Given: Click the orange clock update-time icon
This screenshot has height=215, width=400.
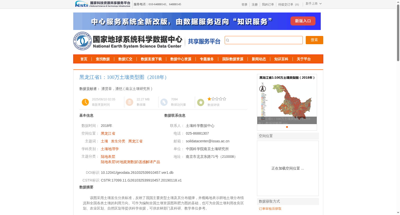Looking at the screenshot, I should 85,102.
